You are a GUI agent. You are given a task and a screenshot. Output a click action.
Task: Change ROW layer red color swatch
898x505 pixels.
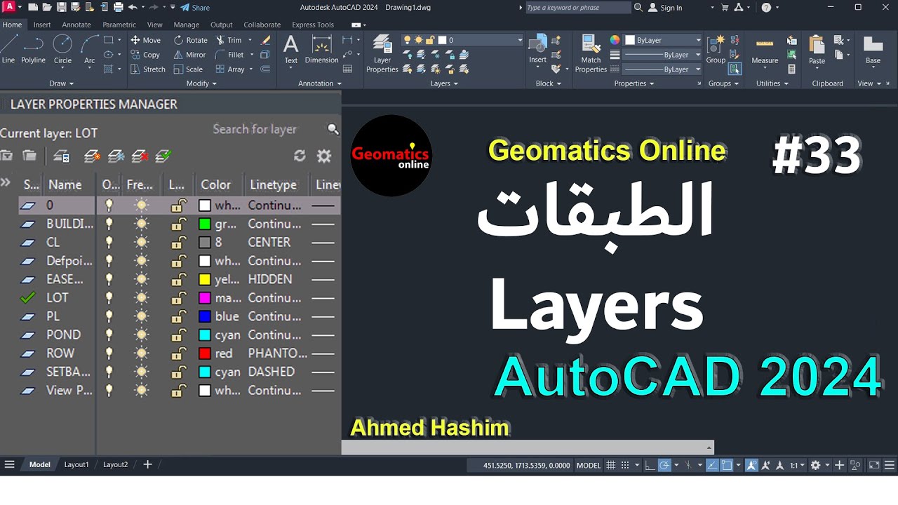[204, 353]
